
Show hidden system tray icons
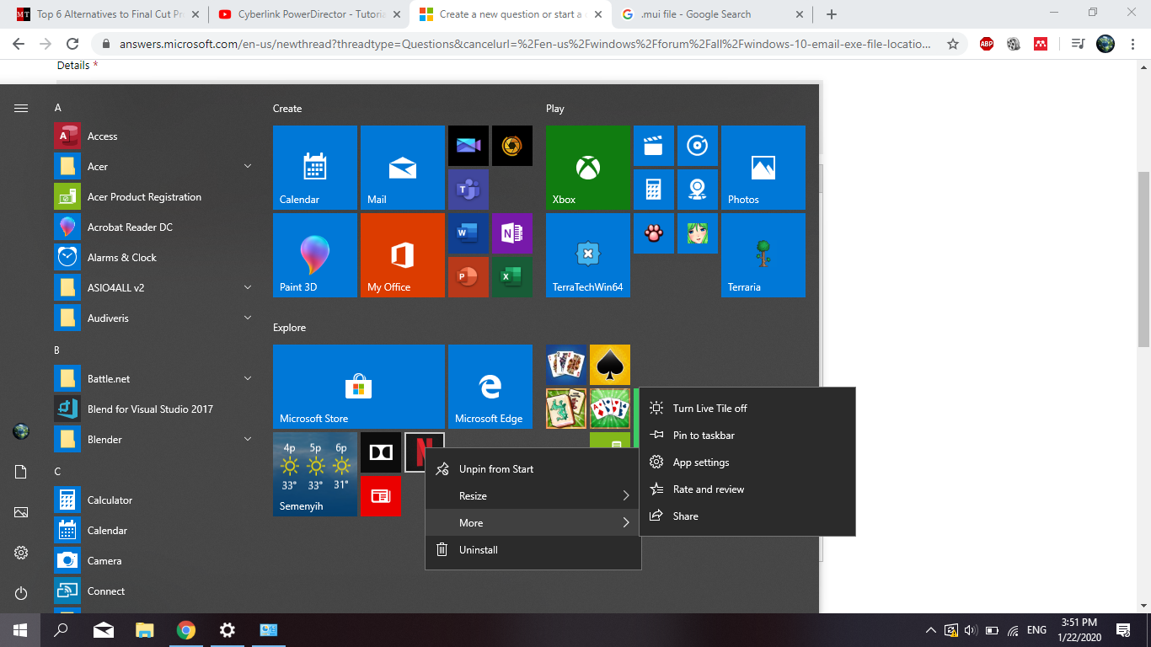coord(930,630)
